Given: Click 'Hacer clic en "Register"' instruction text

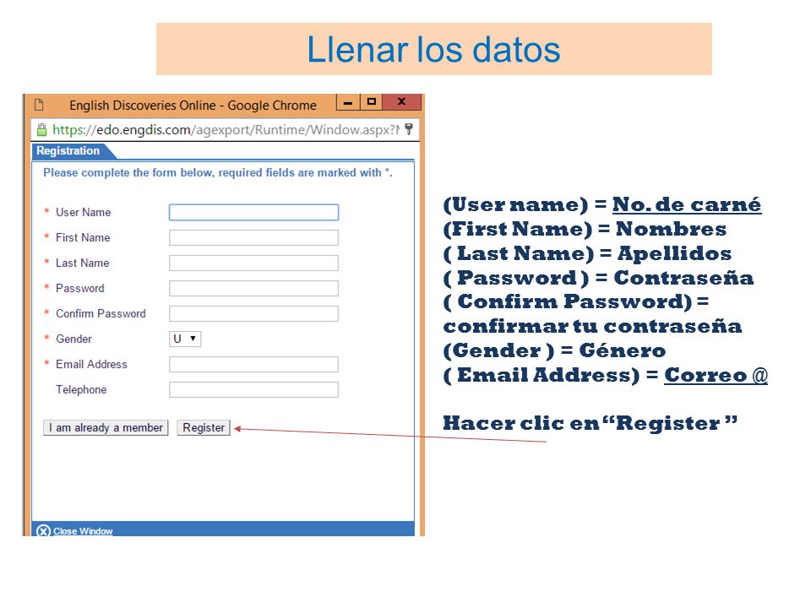Looking at the screenshot, I should (591, 423).
